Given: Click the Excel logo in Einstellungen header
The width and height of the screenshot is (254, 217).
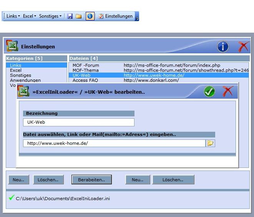Looking at the screenshot, I should (12, 46).
